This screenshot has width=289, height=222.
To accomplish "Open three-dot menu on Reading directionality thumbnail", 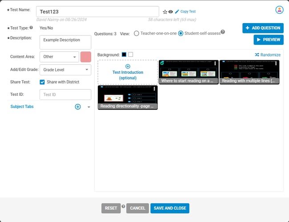I will (154, 89).
